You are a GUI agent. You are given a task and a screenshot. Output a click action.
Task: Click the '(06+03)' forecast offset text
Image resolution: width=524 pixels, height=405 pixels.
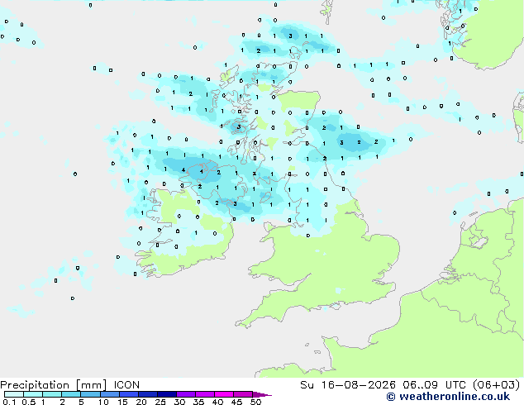496,385
